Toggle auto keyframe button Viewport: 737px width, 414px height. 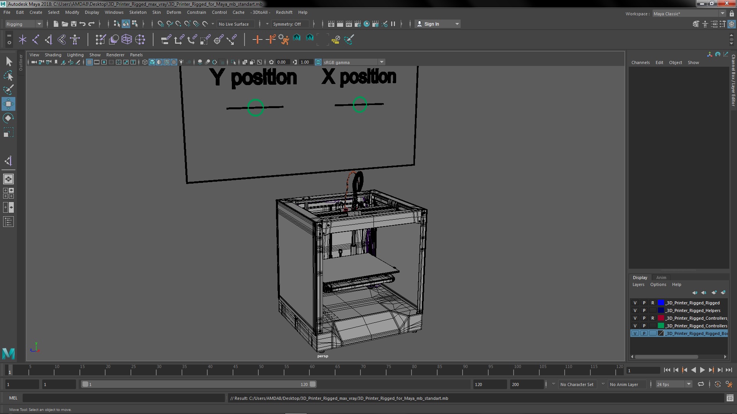(717, 384)
